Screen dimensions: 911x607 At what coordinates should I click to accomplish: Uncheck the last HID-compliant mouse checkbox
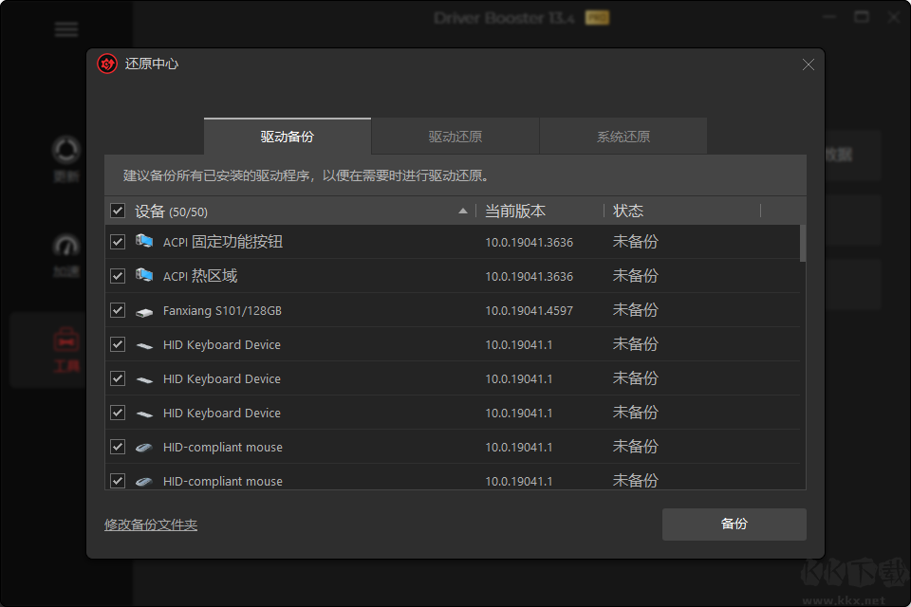tap(118, 481)
